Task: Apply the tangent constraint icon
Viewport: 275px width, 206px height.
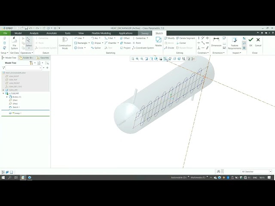Action: (x=203, y=38)
